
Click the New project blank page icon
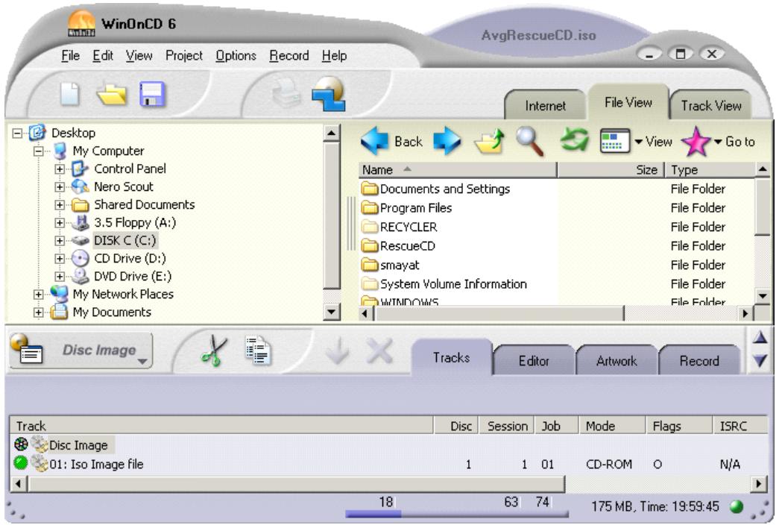tap(70, 94)
